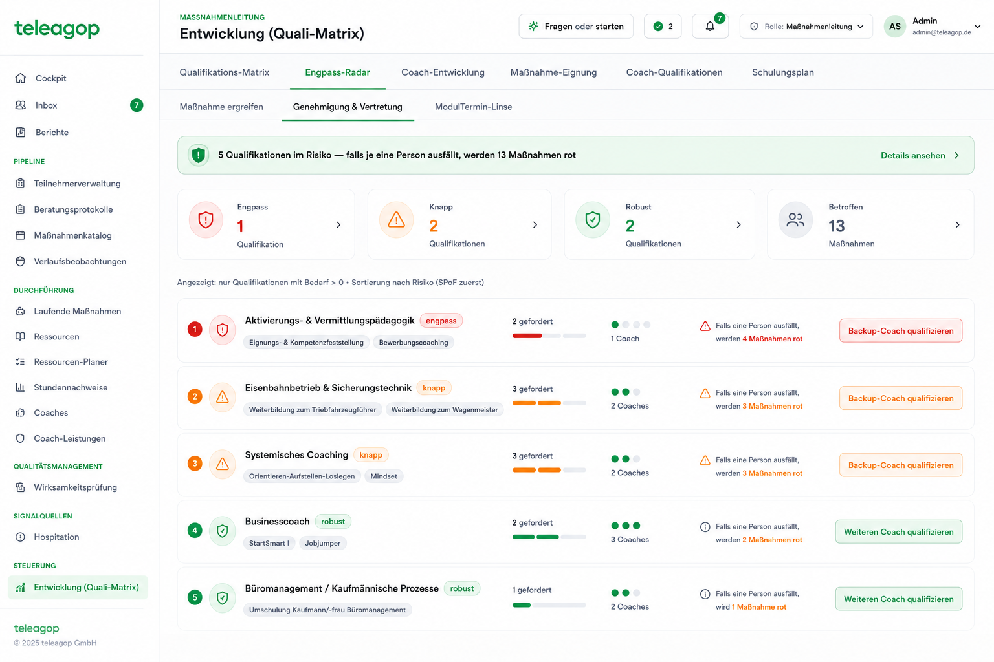Screen dimensions: 994x662
Task: Click the Bewerbungscoaching tag chip
Action: click(x=414, y=343)
